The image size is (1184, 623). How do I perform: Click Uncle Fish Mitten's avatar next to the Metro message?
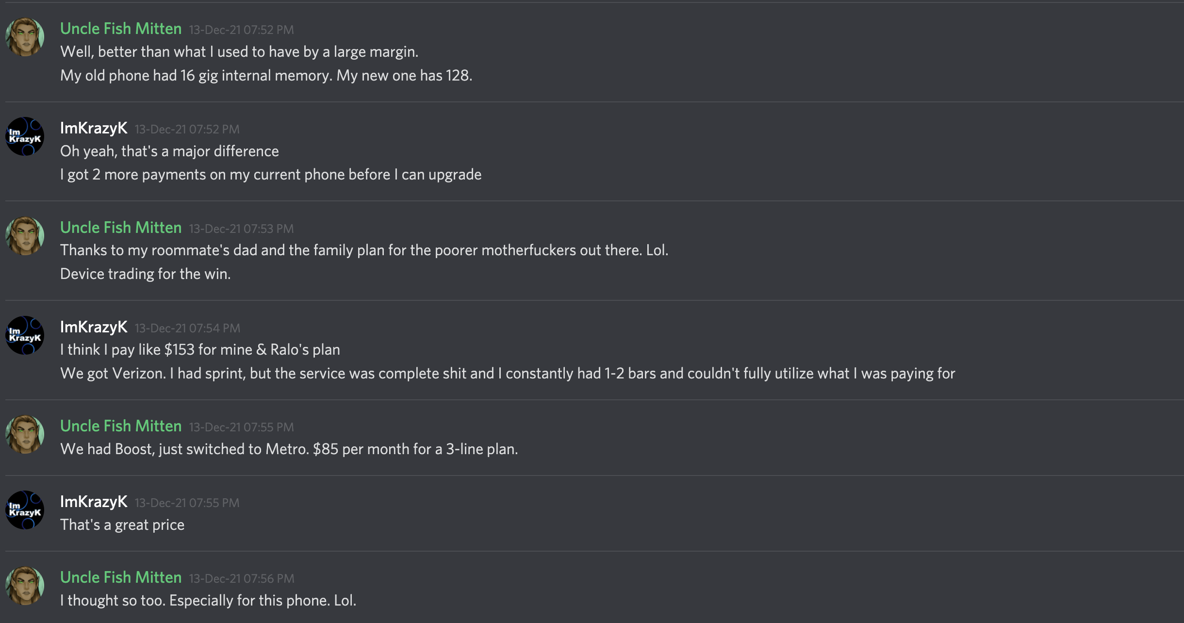25,434
